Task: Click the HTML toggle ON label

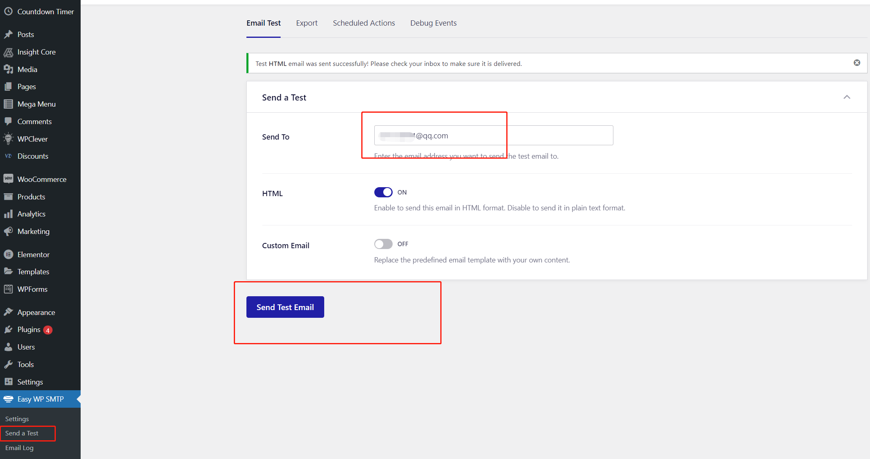Action: [402, 192]
